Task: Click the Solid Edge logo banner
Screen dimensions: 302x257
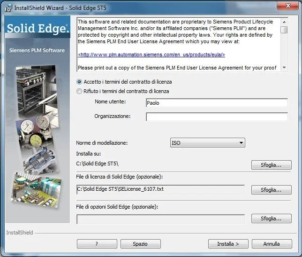Action: tap(38, 27)
